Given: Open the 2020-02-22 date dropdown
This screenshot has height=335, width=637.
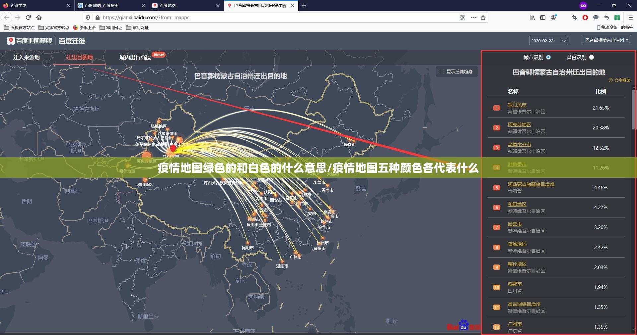Looking at the screenshot, I should click(x=548, y=40).
